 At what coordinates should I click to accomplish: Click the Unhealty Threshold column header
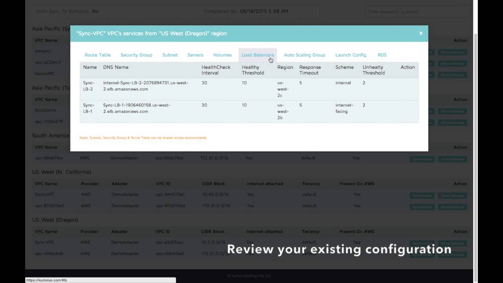[373, 70]
